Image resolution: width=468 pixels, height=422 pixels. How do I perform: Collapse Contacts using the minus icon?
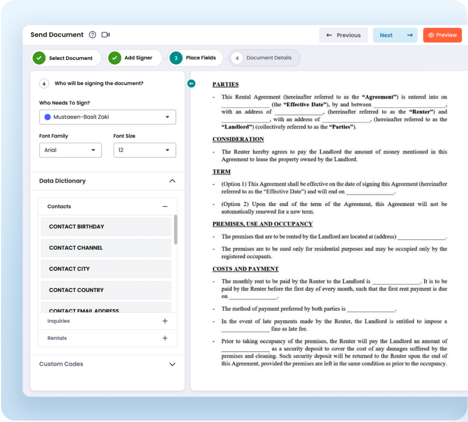click(165, 206)
